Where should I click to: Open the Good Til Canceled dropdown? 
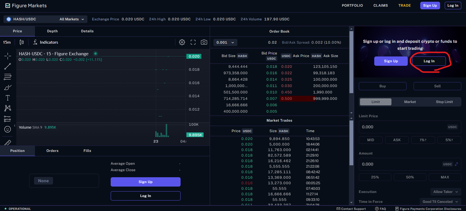(x=440, y=202)
